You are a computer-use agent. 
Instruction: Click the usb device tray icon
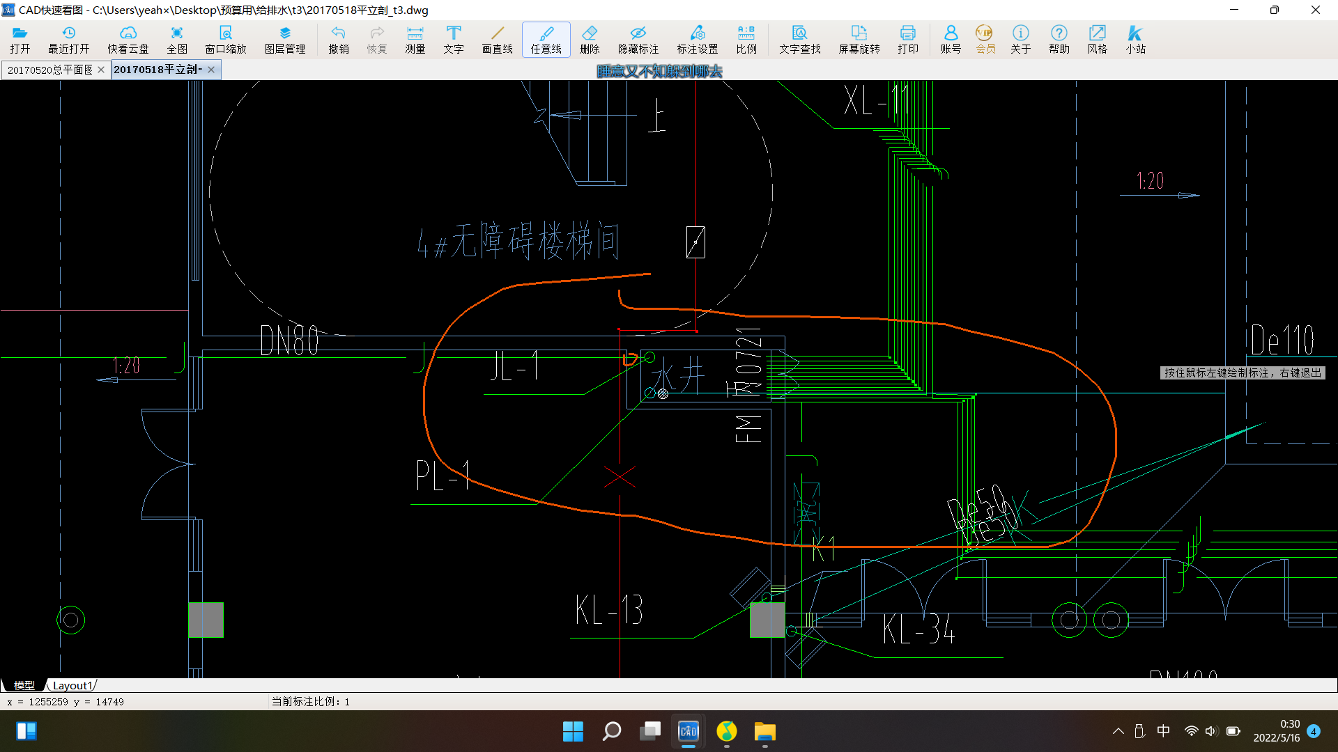tap(1139, 731)
